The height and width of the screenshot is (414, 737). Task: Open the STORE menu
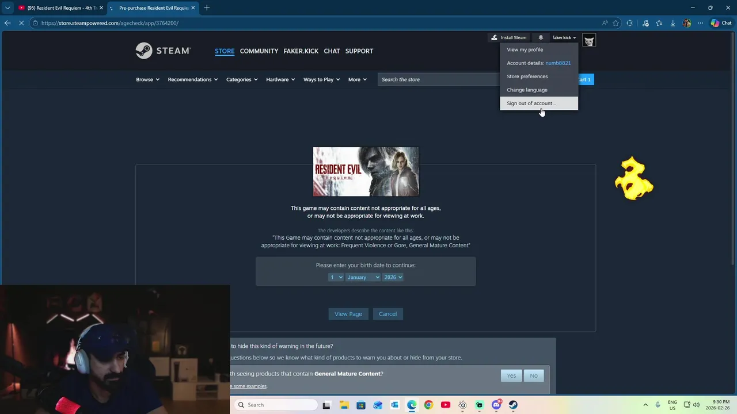(225, 51)
